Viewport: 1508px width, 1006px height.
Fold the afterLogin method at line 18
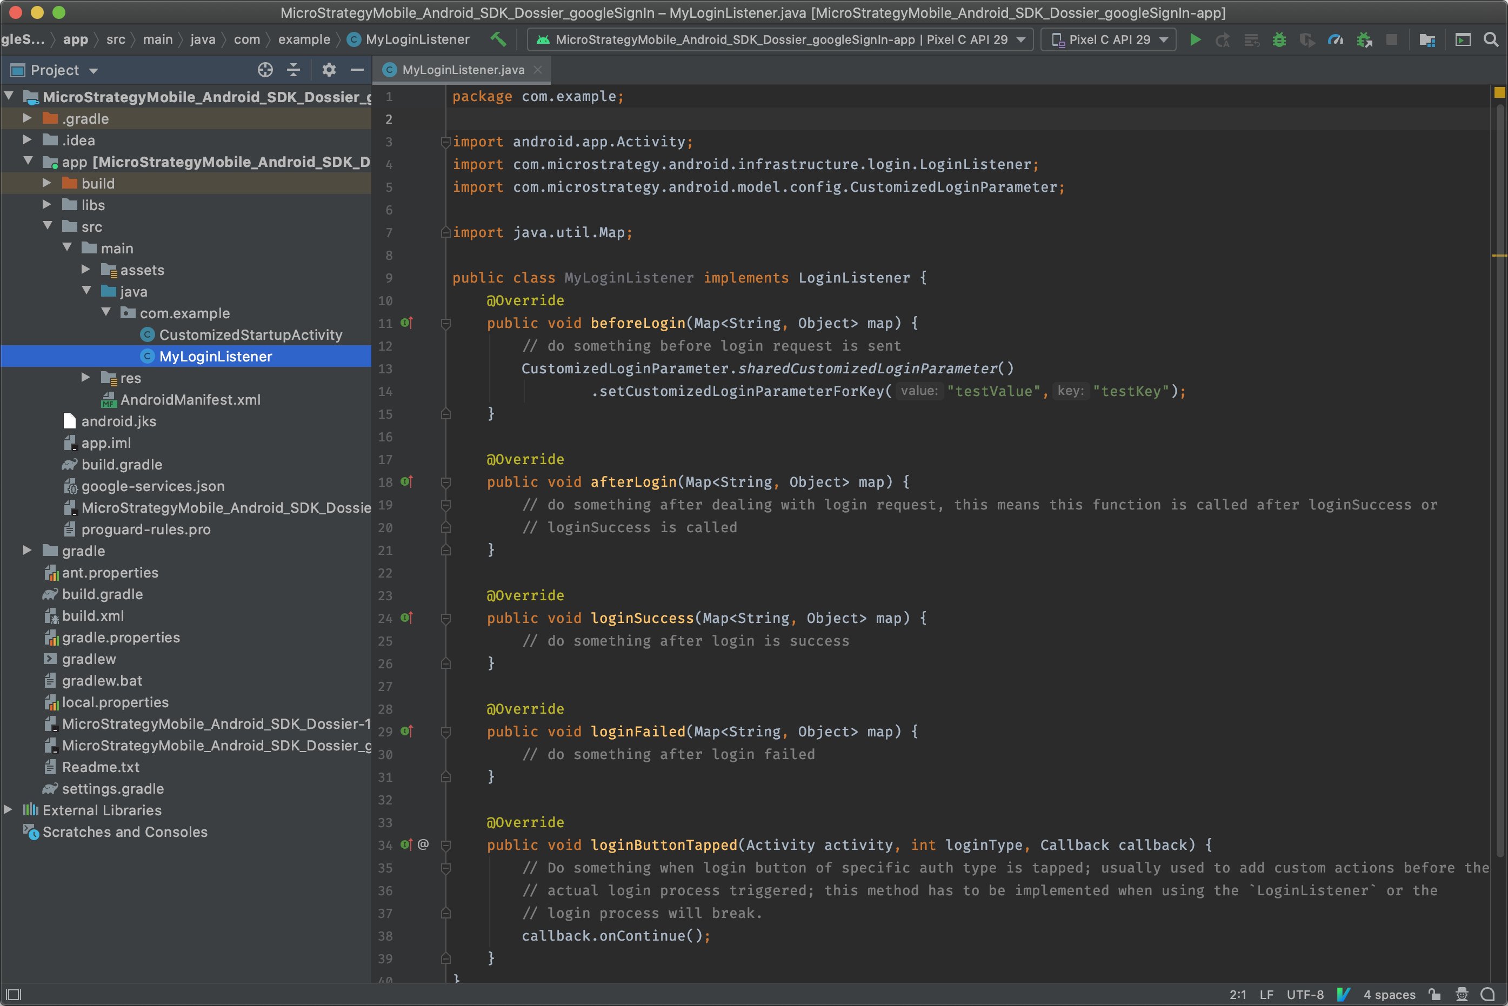pos(446,482)
